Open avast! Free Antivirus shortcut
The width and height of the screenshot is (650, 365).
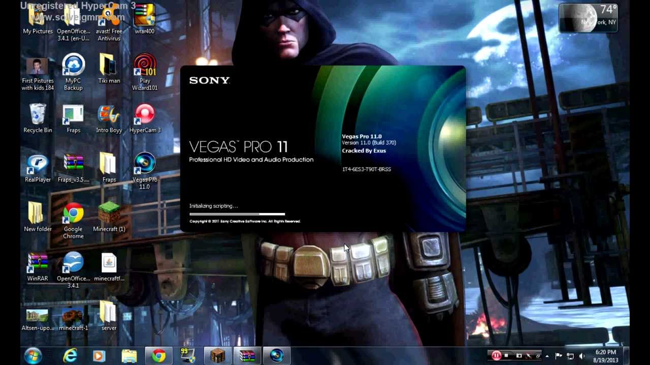[109, 23]
